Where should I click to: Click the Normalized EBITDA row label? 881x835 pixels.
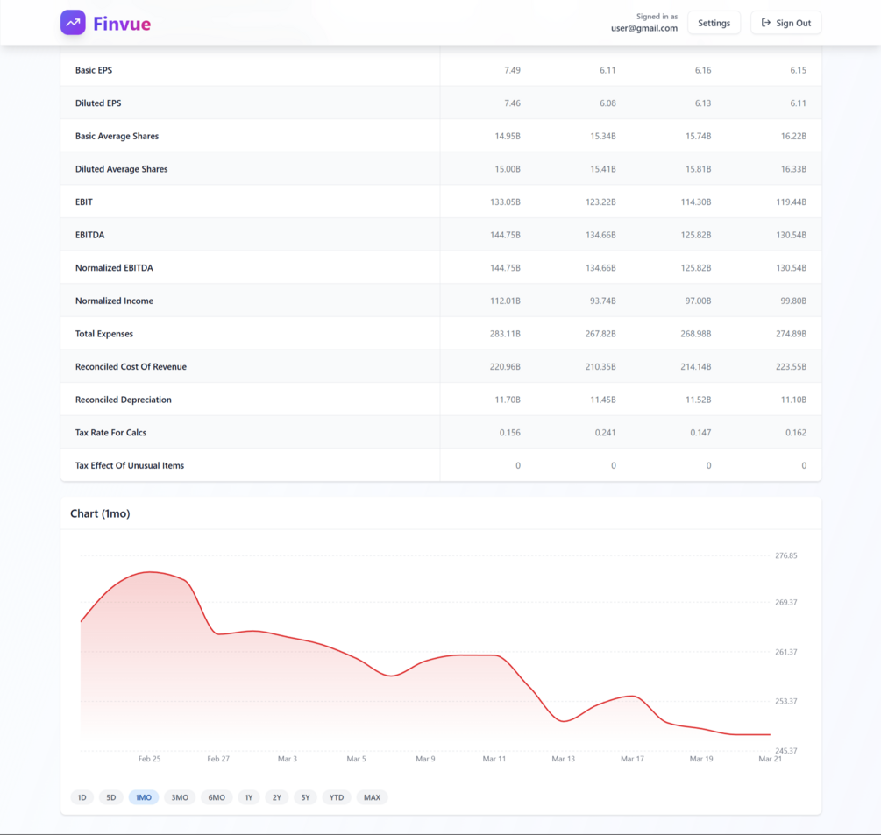[114, 268]
